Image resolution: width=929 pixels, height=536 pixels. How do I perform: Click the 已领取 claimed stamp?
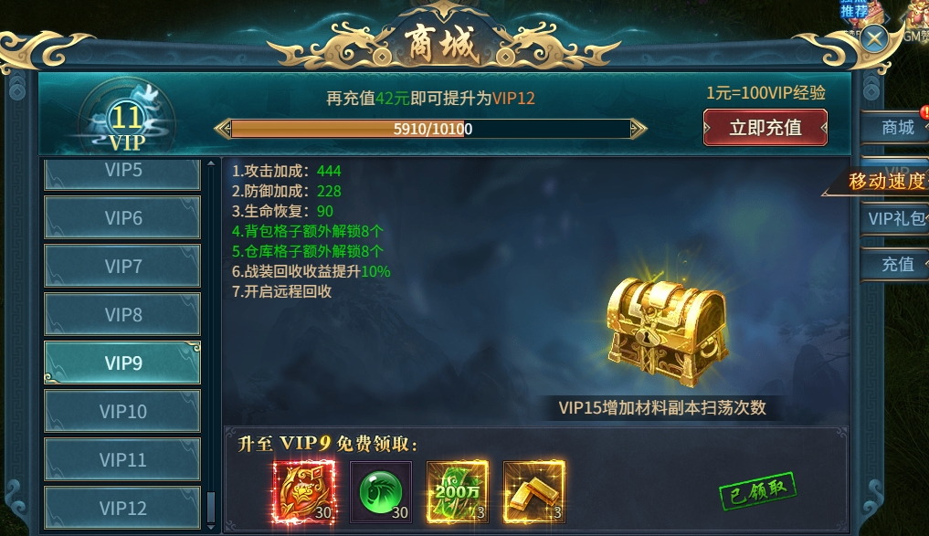(x=758, y=490)
